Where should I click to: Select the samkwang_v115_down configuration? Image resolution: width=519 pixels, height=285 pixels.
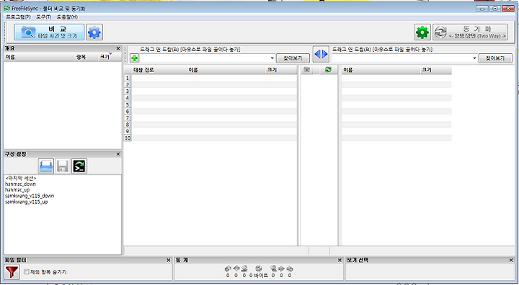tap(30, 196)
